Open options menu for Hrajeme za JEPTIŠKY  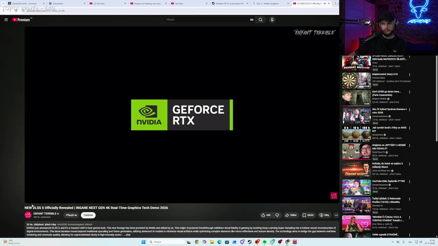point(410,146)
